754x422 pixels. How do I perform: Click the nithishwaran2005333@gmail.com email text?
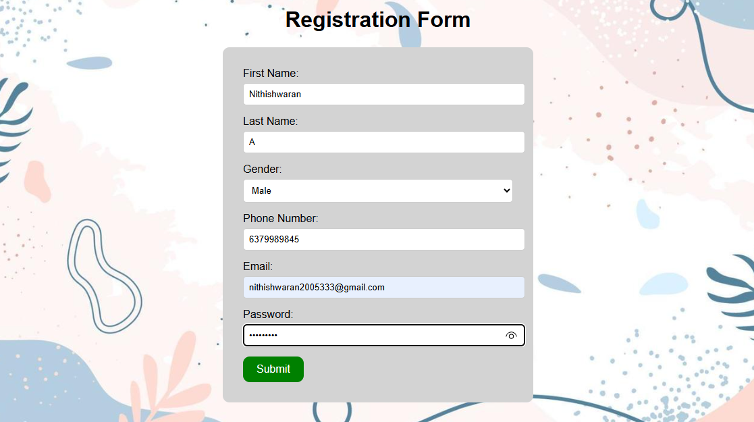(x=317, y=288)
